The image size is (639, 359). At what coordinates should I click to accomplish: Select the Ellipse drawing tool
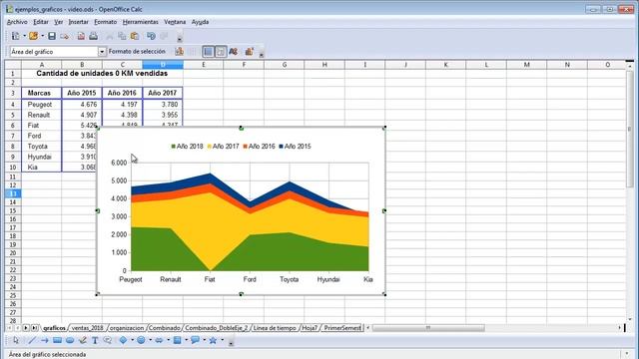pos(70,340)
